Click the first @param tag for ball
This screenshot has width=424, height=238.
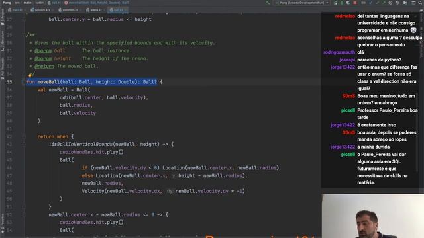(x=43, y=50)
